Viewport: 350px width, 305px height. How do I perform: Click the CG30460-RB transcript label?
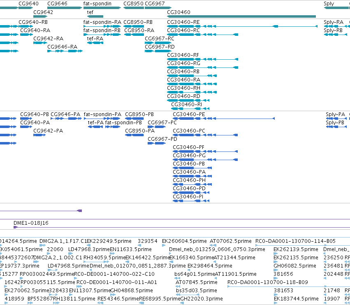(183, 72)
